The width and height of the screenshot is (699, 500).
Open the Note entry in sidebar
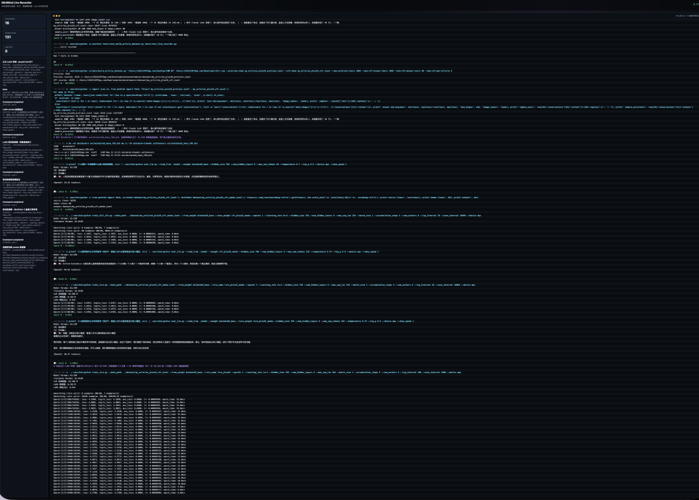click(23, 93)
